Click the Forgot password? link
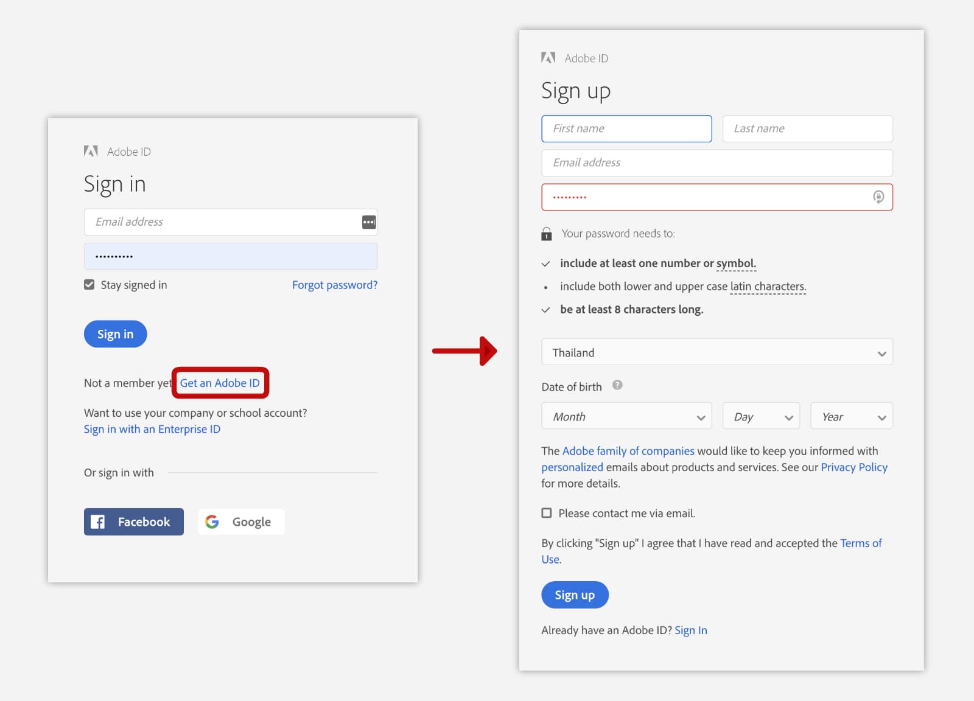The width and height of the screenshot is (974, 701). click(x=335, y=285)
